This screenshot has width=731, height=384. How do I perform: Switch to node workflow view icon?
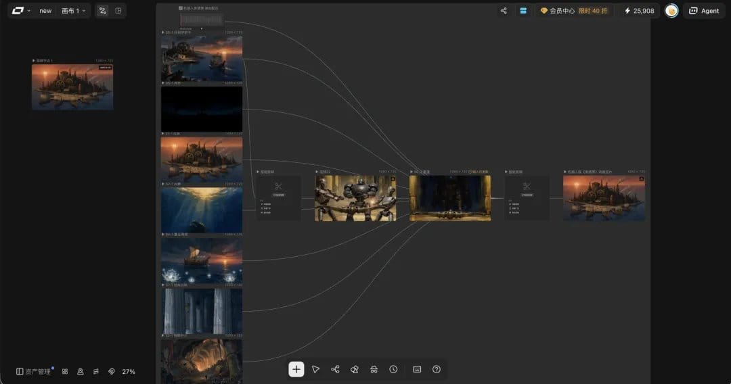[x=103, y=11]
